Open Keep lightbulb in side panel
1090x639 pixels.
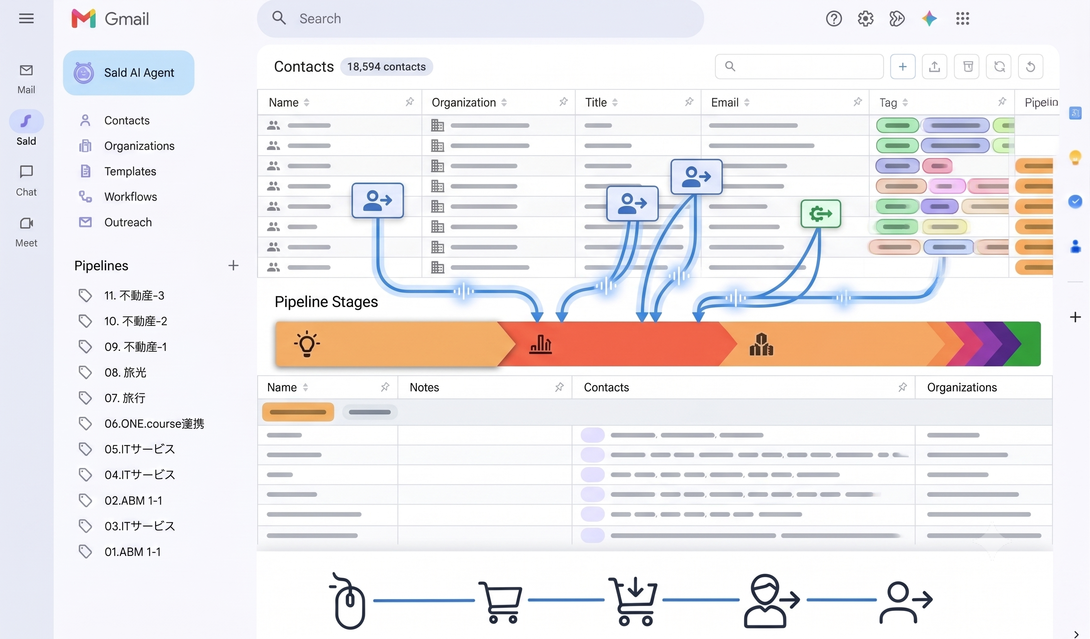(x=1075, y=157)
